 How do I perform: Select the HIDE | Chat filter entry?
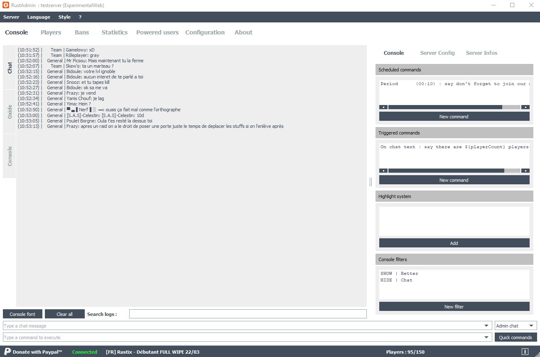[396, 280]
